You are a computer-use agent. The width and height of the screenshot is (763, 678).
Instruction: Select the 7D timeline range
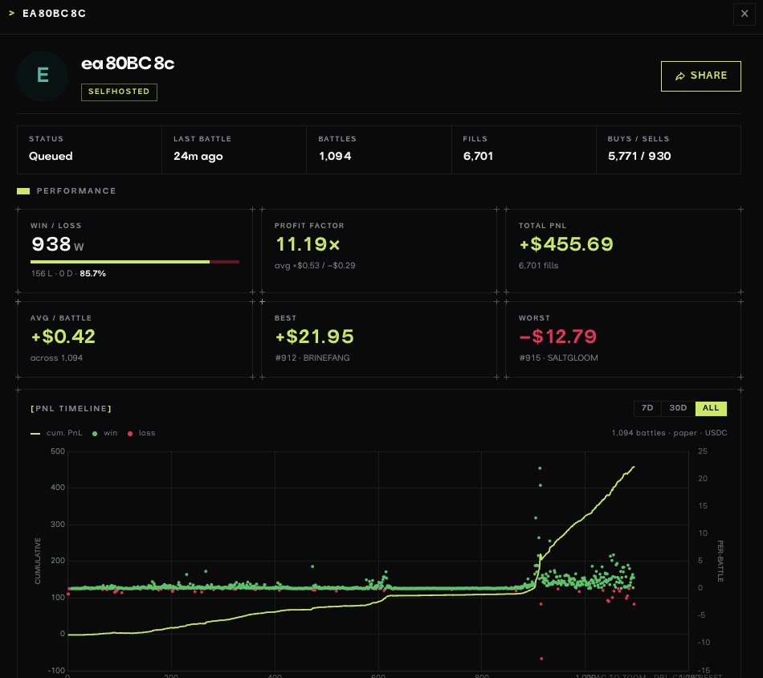[x=647, y=408]
